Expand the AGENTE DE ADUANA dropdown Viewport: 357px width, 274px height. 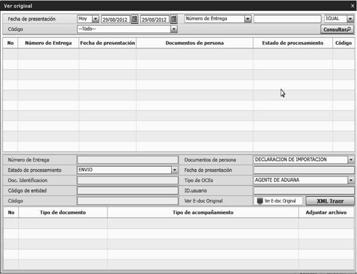(x=351, y=180)
